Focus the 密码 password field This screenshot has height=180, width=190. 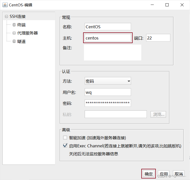[x=108, y=103]
